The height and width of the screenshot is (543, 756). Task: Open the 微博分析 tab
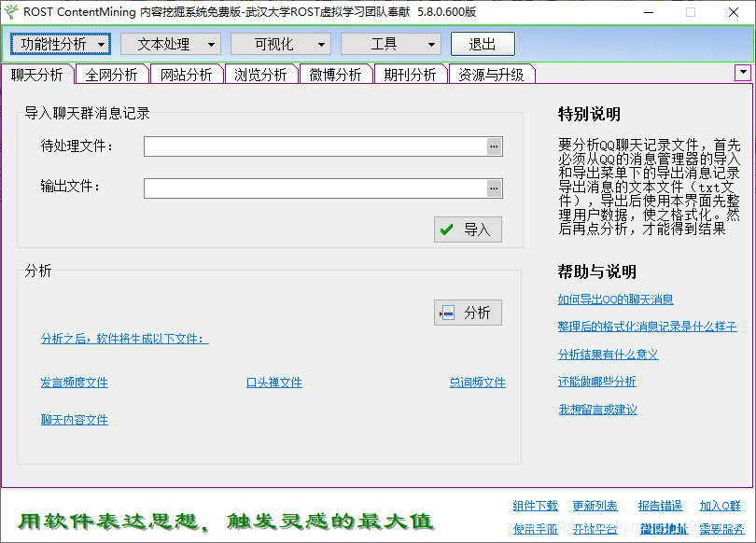336,75
